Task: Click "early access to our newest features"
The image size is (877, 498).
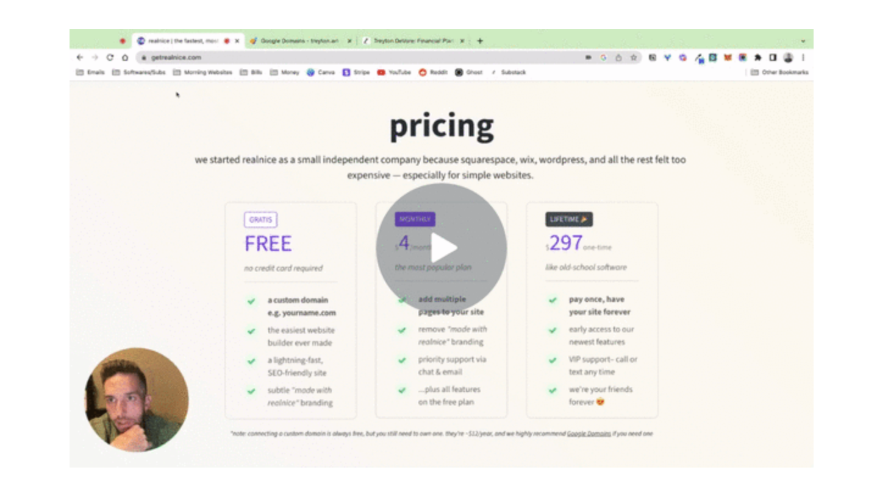Action: click(601, 335)
